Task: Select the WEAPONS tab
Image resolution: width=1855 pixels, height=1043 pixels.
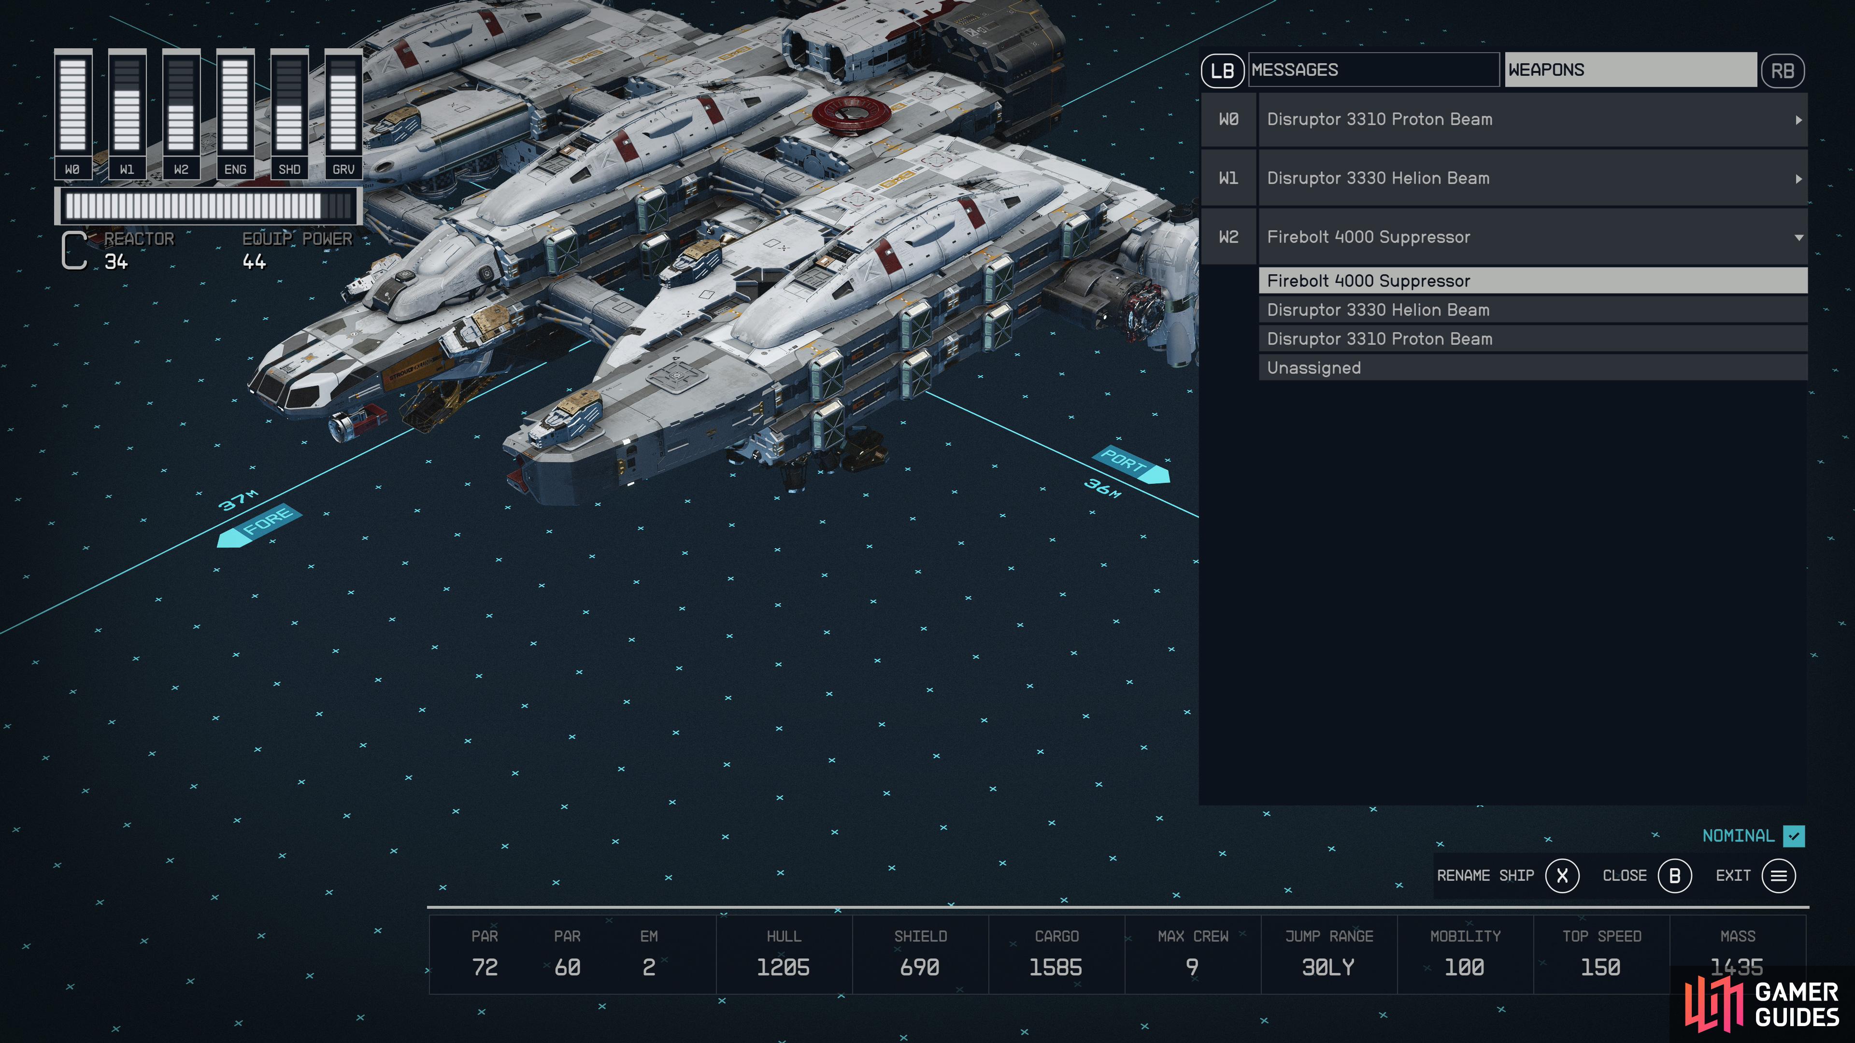Action: pos(1630,70)
